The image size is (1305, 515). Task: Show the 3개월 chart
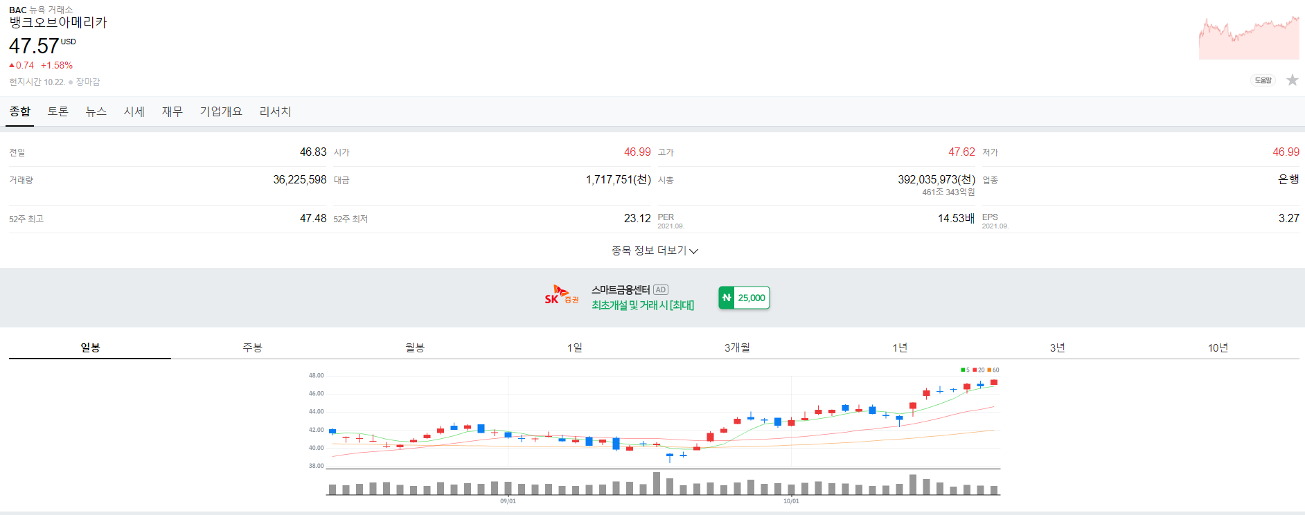tap(737, 347)
